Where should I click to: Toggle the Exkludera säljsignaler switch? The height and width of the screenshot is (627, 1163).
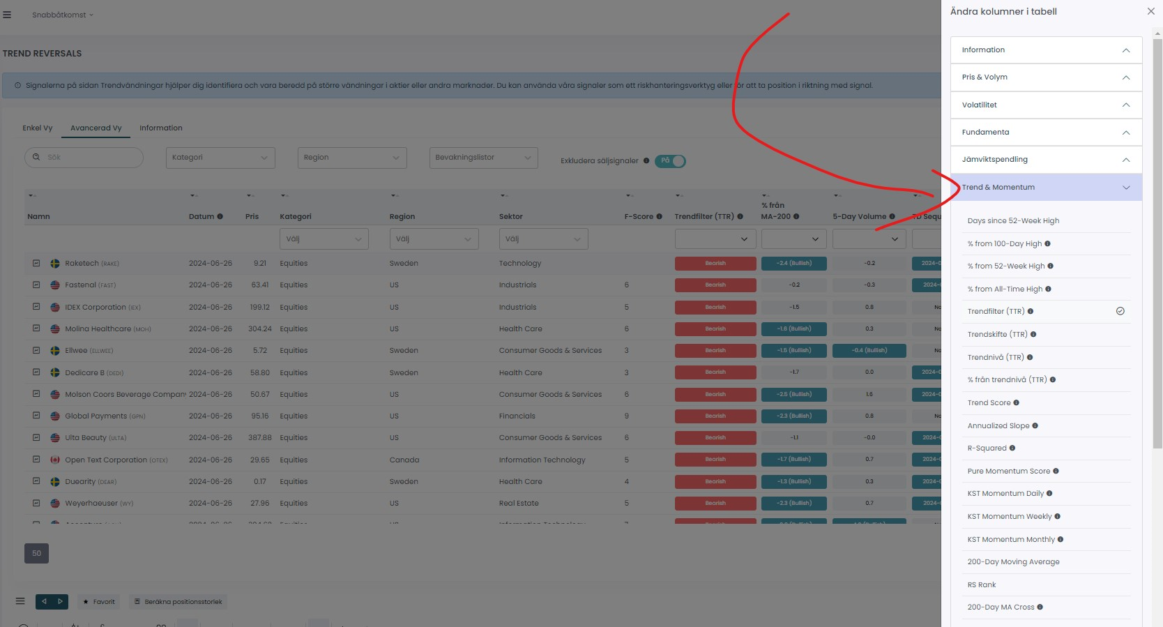670,160
